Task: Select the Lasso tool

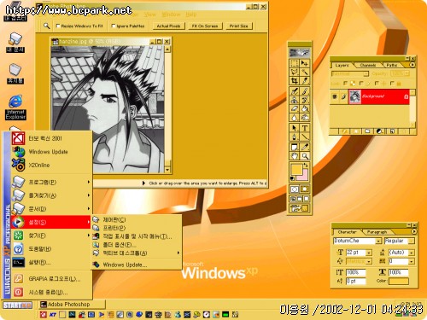Action: point(294,72)
